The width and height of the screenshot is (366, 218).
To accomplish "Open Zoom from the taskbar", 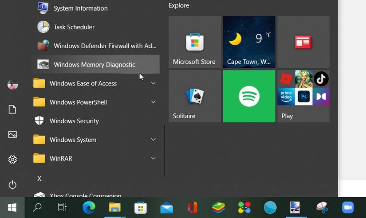I will pos(348,207).
